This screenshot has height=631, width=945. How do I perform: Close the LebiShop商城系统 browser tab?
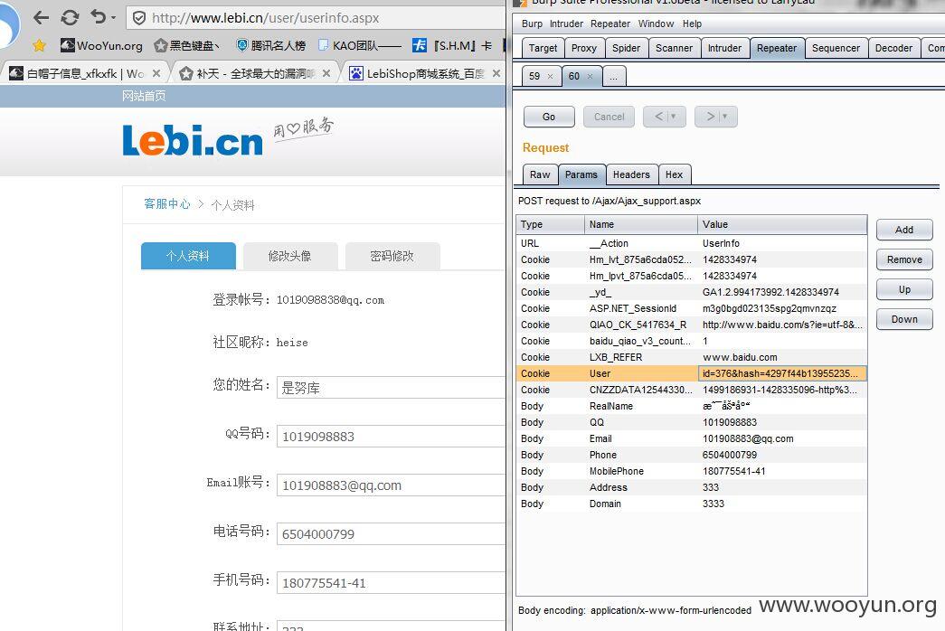(x=496, y=73)
